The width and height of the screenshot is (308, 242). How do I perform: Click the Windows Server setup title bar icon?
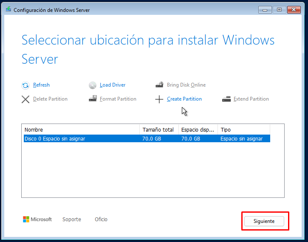point(8,9)
